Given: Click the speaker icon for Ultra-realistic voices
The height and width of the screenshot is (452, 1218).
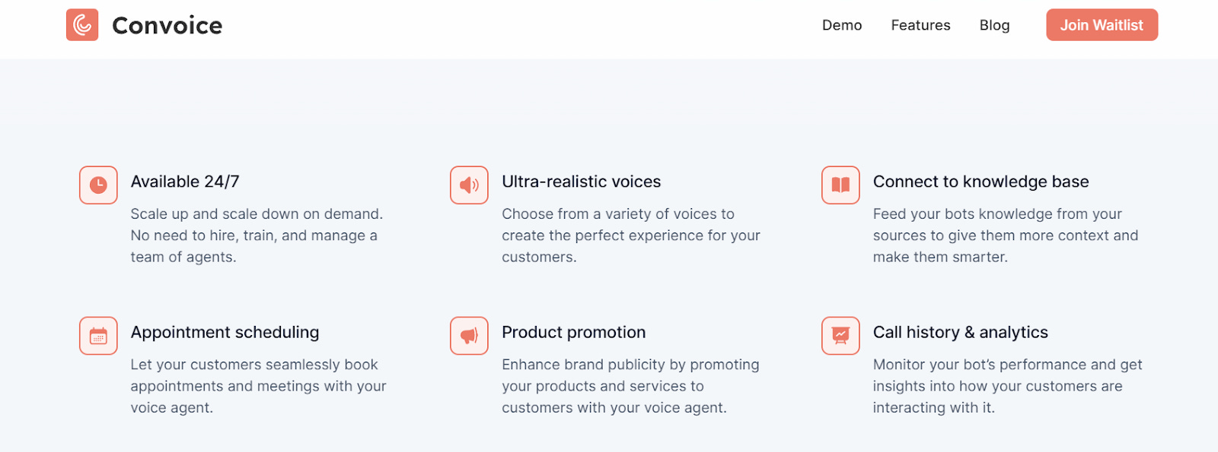Looking at the screenshot, I should point(469,185).
